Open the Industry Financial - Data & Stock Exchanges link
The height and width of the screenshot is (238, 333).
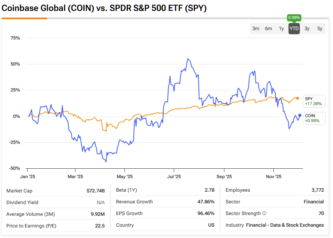(285, 226)
